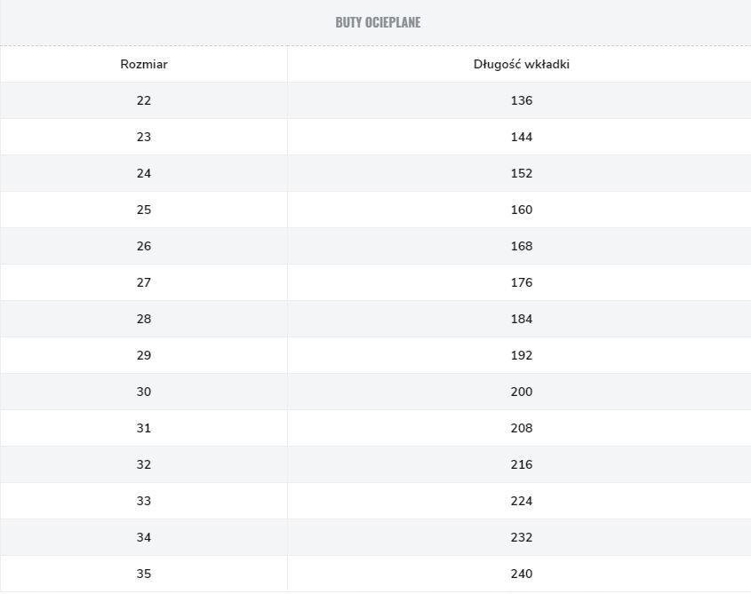The width and height of the screenshot is (751, 594).
Task: Select size 22 cell
Action: point(144,100)
